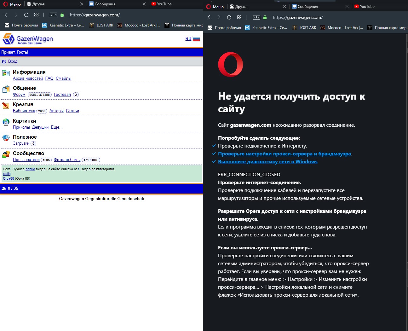Click the Вход login link
This screenshot has width=408, height=331.
(x=10, y=61)
